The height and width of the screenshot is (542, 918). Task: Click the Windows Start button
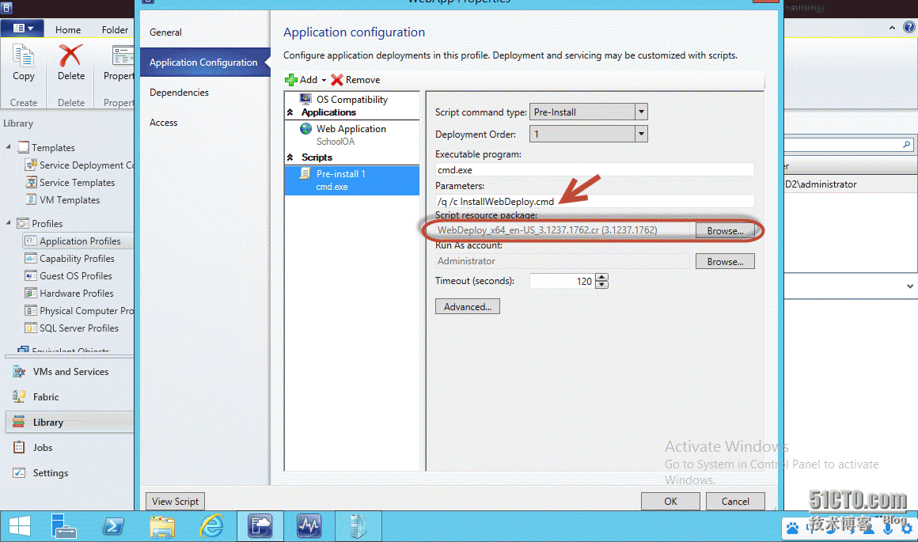click(x=19, y=526)
